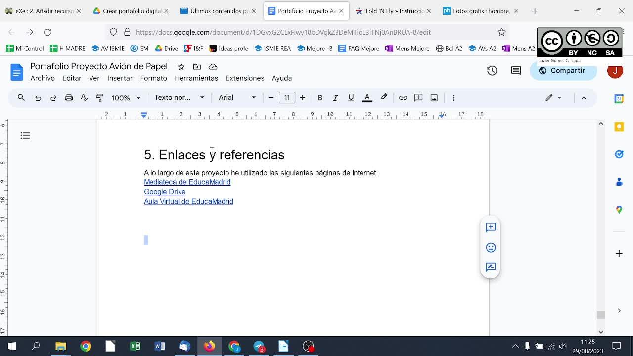
Task: Toggle italic formatting
Action: (x=335, y=98)
